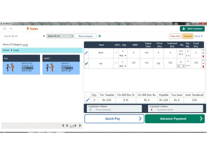The image size is (207, 155).
Task: Go back using the left arrow icon
Action: pyautogui.click(x=11, y=29)
